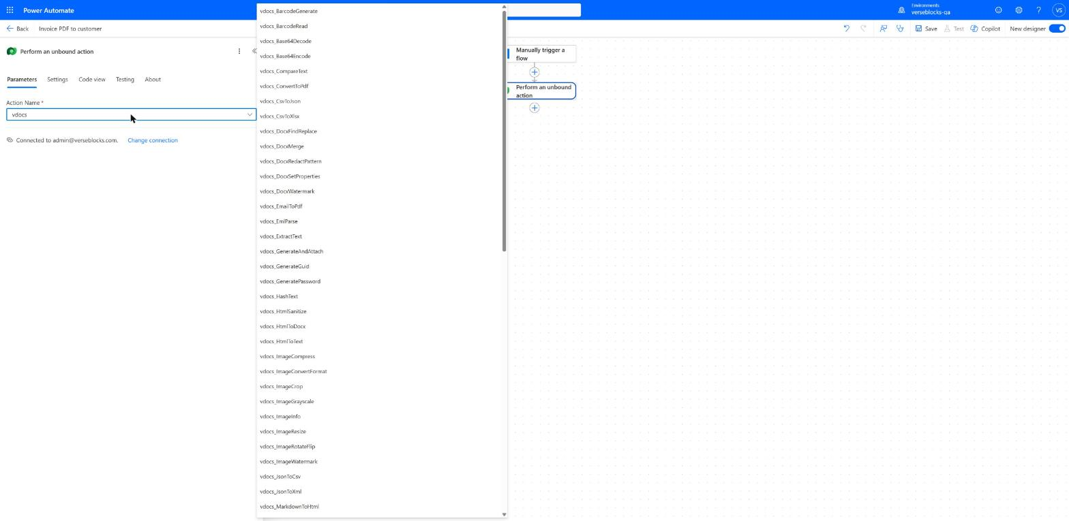Image resolution: width=1069 pixels, height=521 pixels.
Task: Click the Redo arrow icon
Action: pos(864,29)
